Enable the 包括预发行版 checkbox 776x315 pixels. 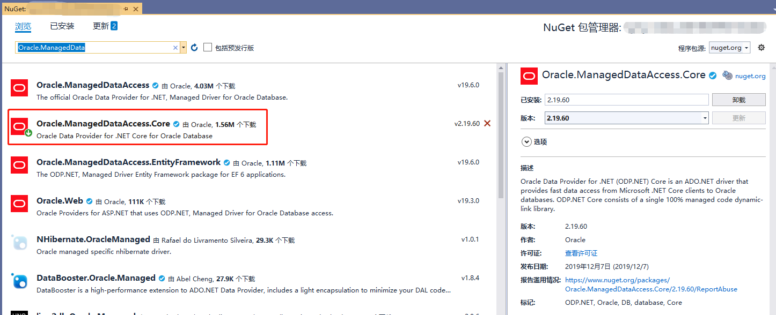207,47
